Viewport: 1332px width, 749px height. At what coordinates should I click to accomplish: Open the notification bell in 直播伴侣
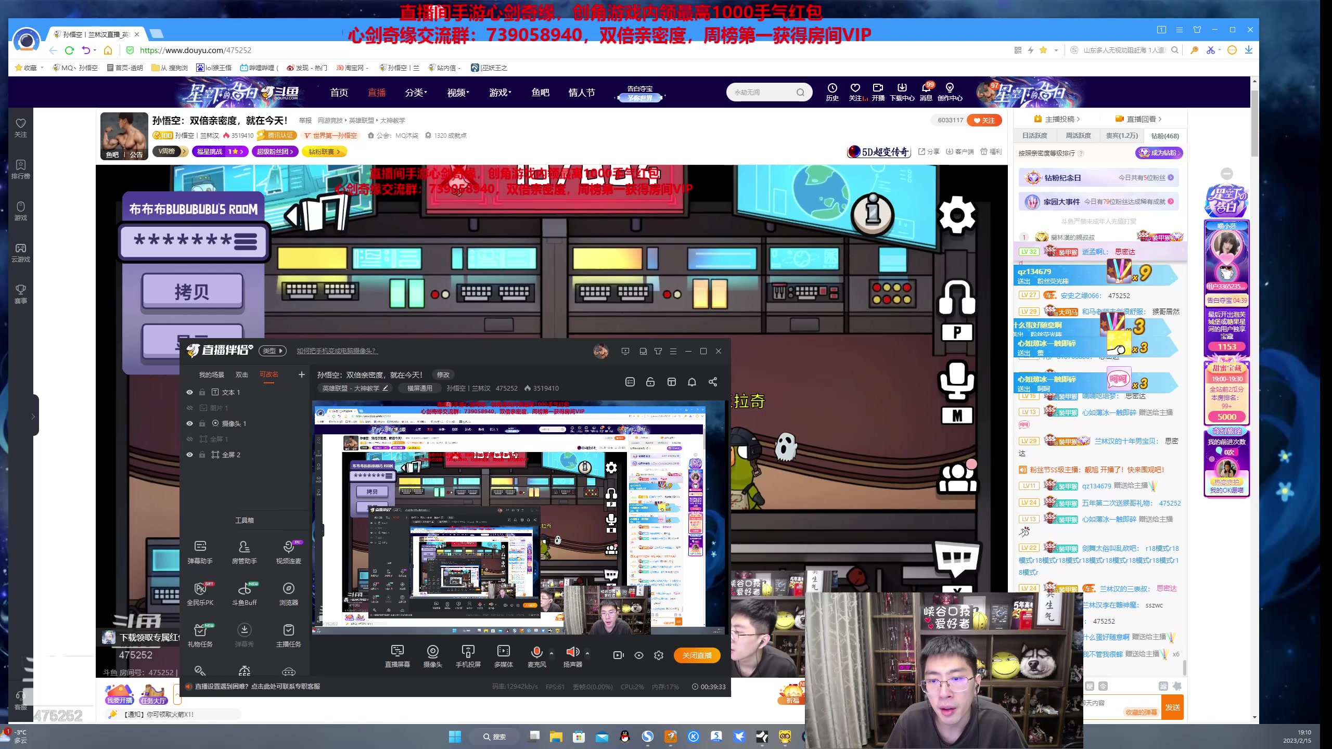pyautogui.click(x=692, y=382)
